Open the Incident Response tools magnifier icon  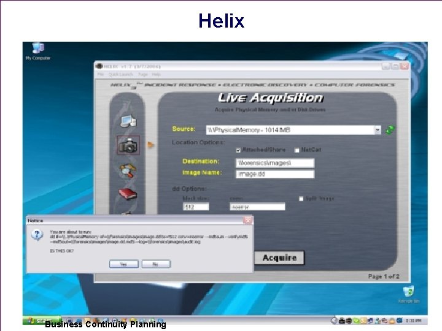[128, 171]
